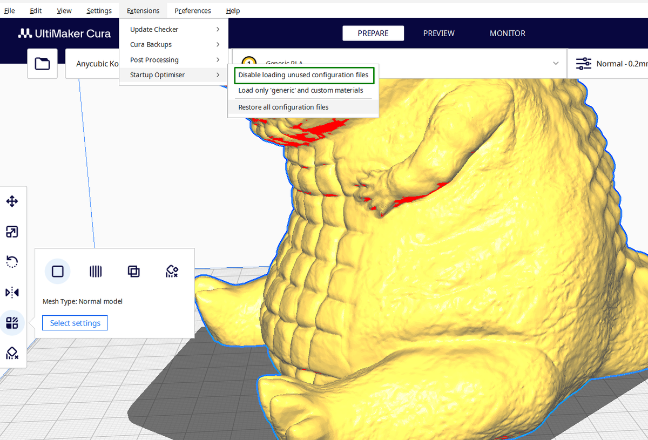Select Startup Optimiser menu entry

173,75
